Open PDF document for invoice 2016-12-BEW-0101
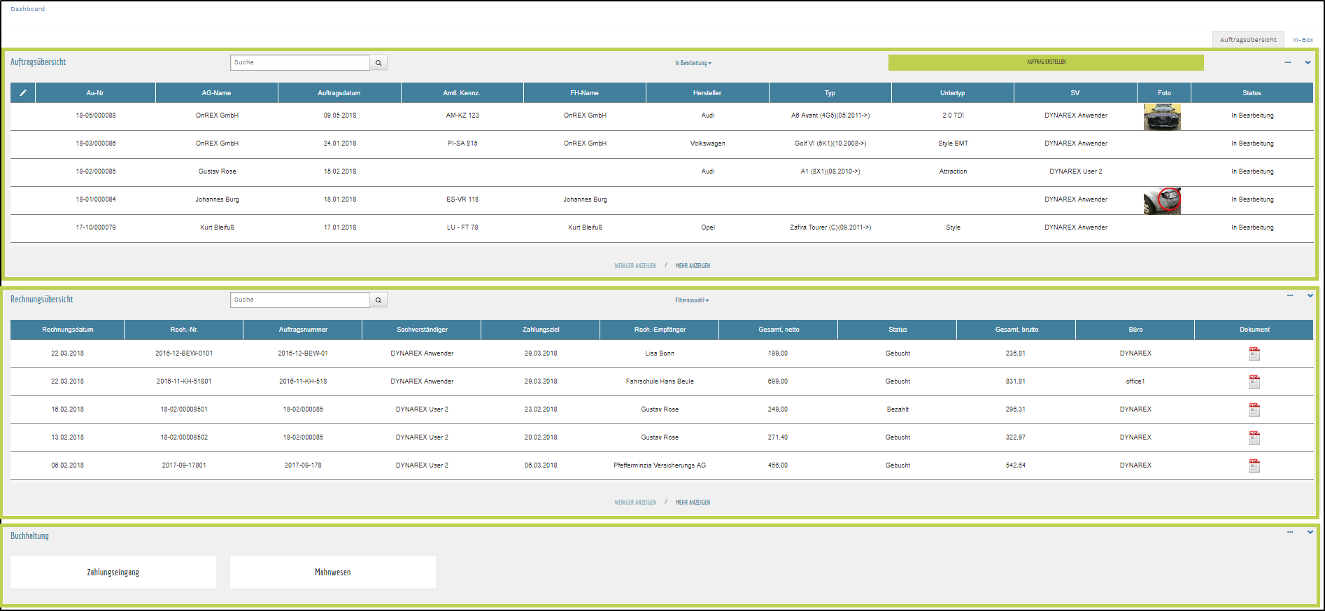The image size is (1325, 611). pyautogui.click(x=1254, y=354)
